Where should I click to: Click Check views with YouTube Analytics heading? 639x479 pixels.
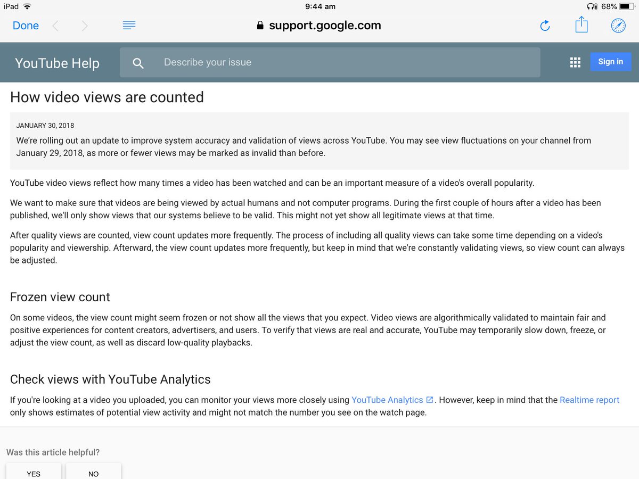(110, 379)
